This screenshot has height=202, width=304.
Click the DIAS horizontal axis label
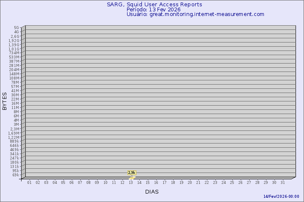coord(152,191)
